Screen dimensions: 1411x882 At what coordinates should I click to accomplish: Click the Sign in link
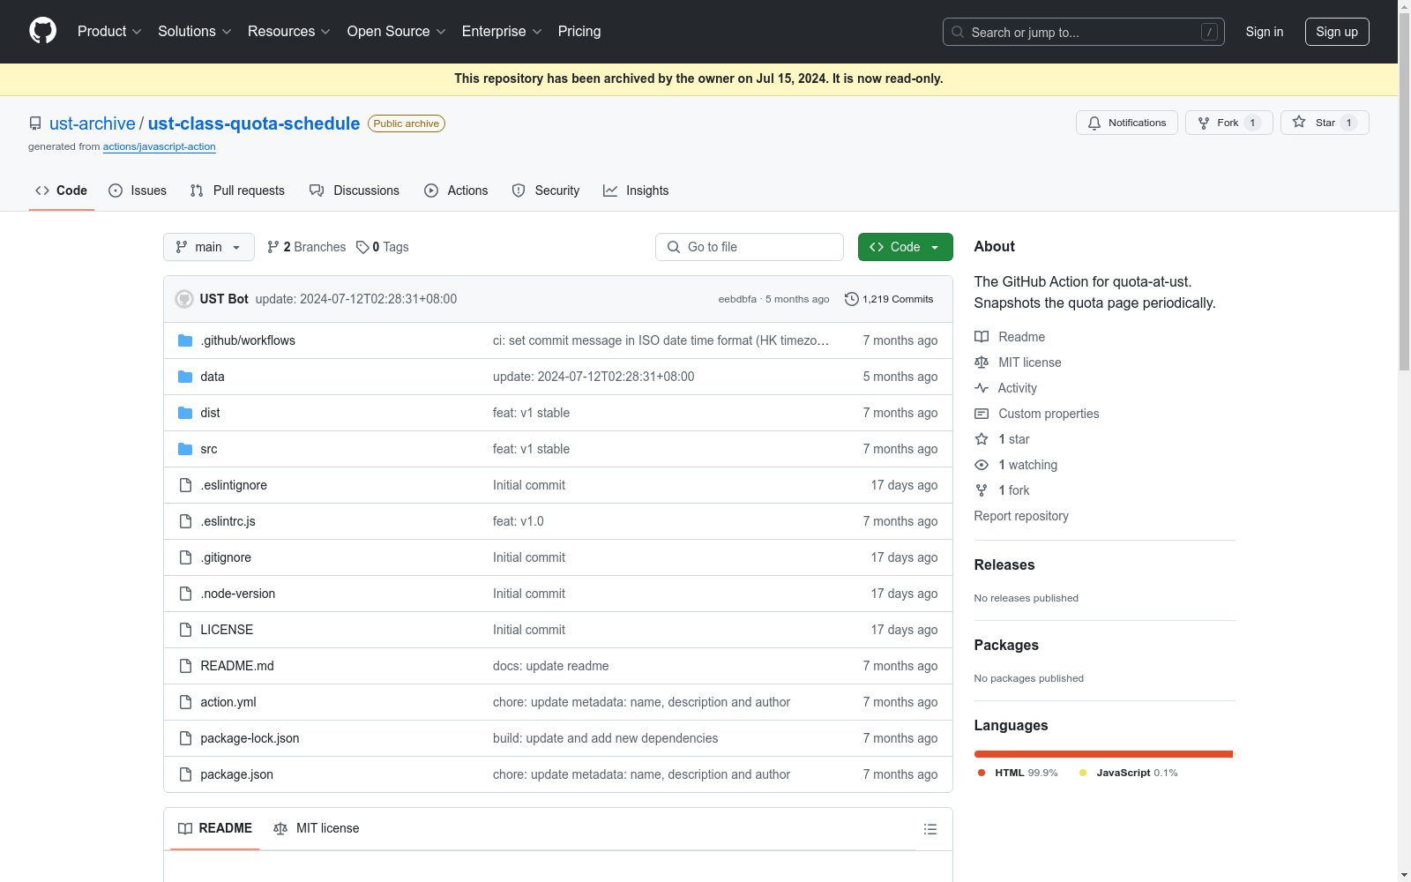coord(1265,32)
